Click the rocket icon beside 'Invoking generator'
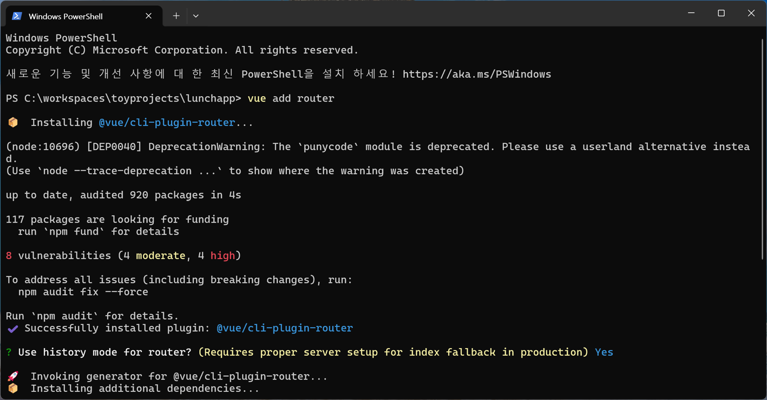The image size is (767, 400). [x=13, y=376]
